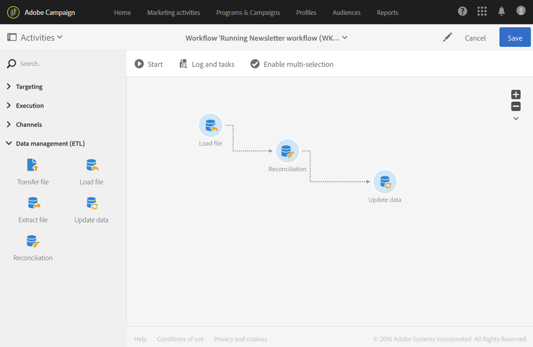
Task: Click the Cancel button
Action: tap(475, 37)
